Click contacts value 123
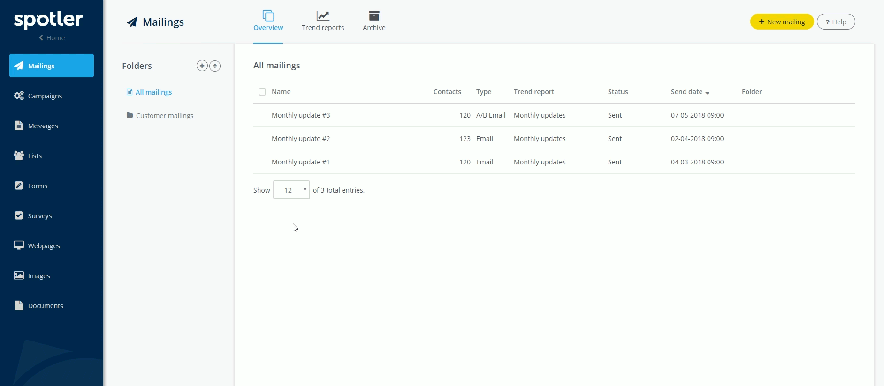Screen dimensions: 884x386 [x=465, y=139]
